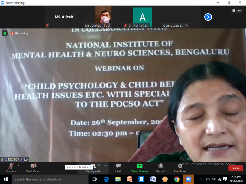246x184 pixels.
Task: Click the green encryption shield icon
Action: pos(5,33)
